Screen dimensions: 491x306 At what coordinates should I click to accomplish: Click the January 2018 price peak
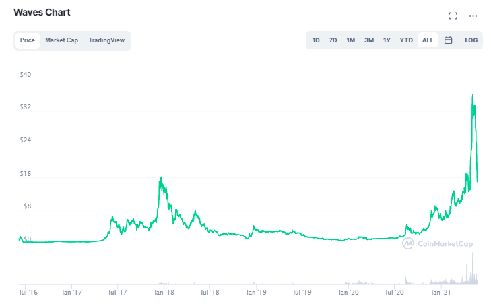(161, 177)
